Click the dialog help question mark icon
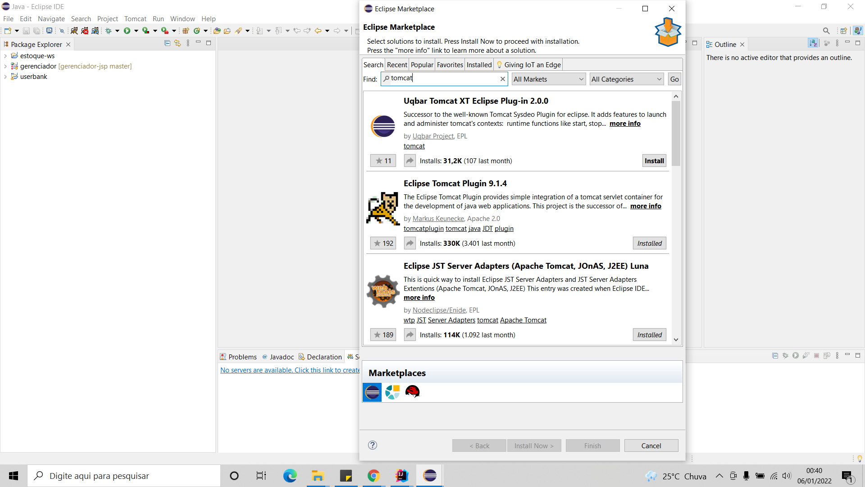Viewport: 865px width, 487px height. click(373, 446)
